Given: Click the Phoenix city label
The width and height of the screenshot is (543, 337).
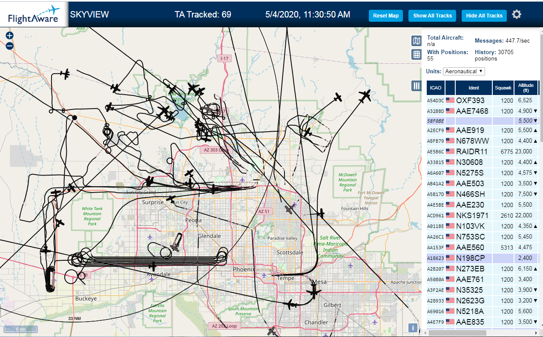Looking at the screenshot, I should (x=244, y=269).
